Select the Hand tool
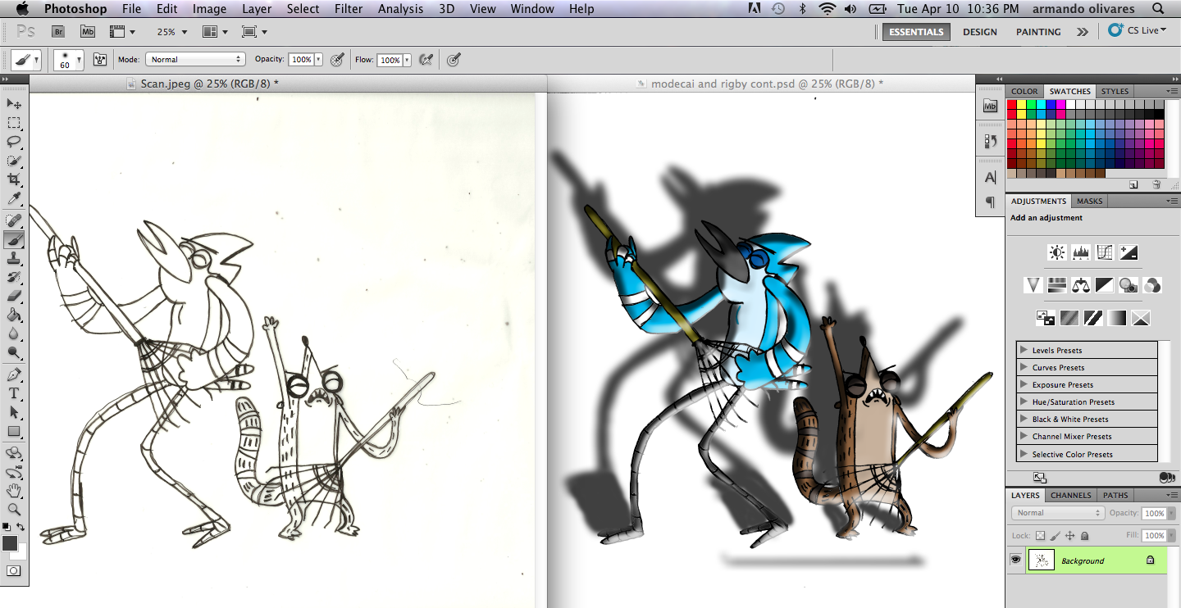The height and width of the screenshot is (608, 1181). click(x=14, y=490)
